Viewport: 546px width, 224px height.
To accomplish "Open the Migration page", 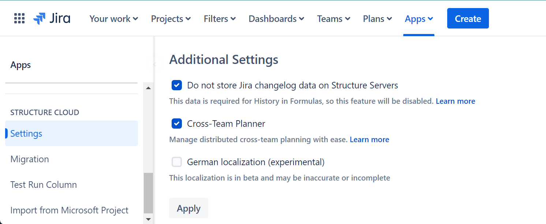I will click(30, 159).
